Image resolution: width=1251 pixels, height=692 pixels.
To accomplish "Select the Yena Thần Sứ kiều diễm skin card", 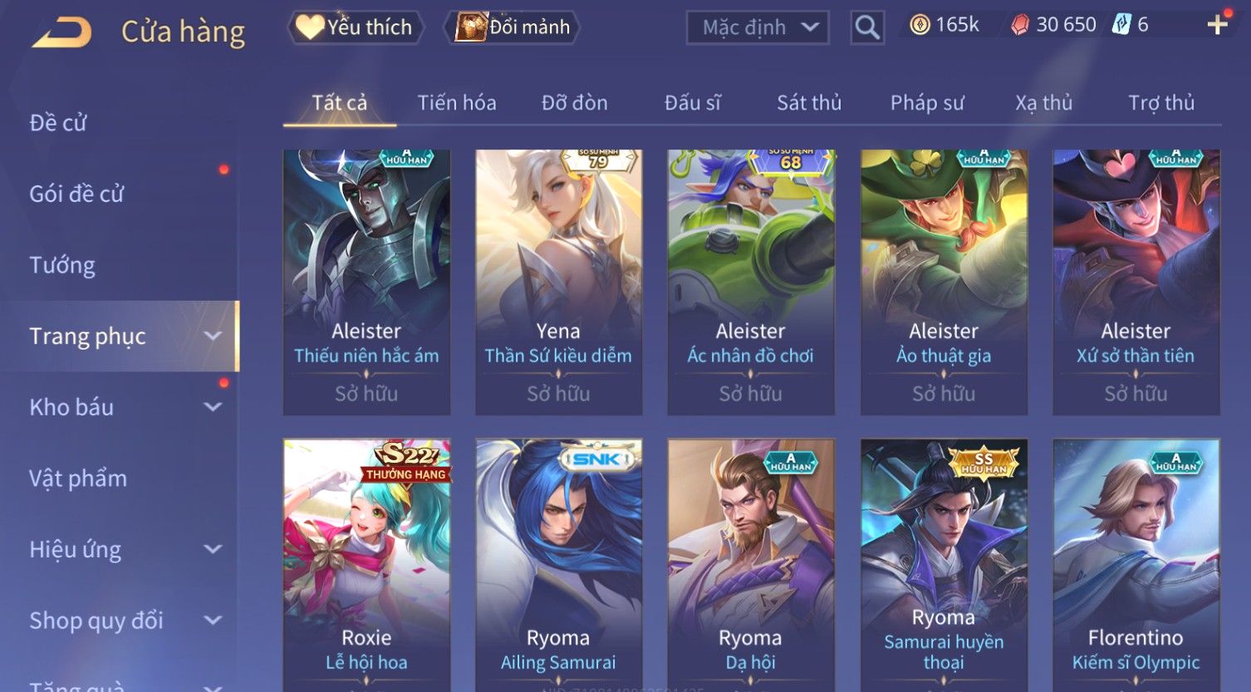I will pyautogui.click(x=559, y=282).
